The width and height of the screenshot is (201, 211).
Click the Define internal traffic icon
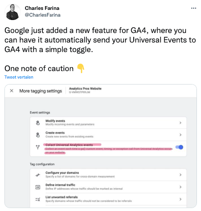coord(38,187)
